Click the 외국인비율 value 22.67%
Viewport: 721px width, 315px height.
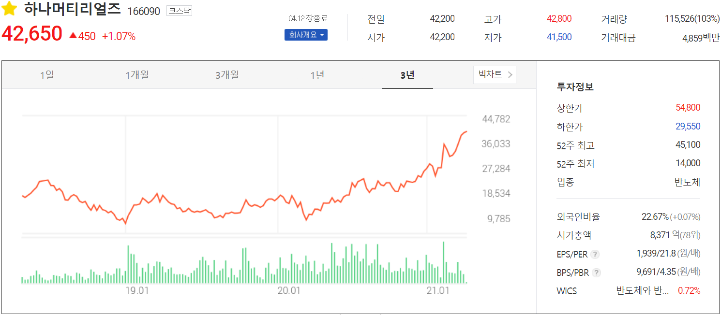[x=655, y=217]
